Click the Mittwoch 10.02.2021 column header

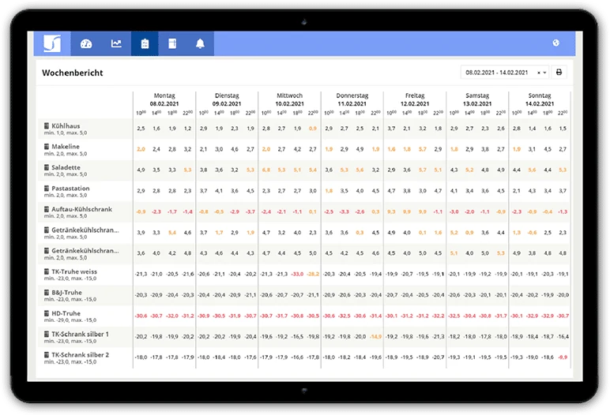click(289, 99)
